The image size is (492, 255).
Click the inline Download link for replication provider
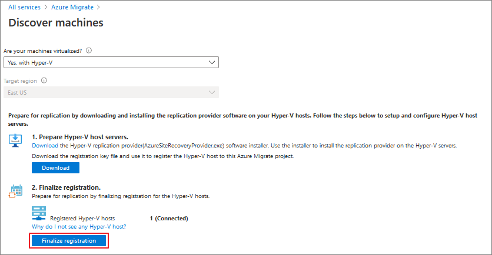(45, 146)
